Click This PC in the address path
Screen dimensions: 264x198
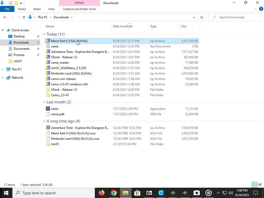pos(43,17)
